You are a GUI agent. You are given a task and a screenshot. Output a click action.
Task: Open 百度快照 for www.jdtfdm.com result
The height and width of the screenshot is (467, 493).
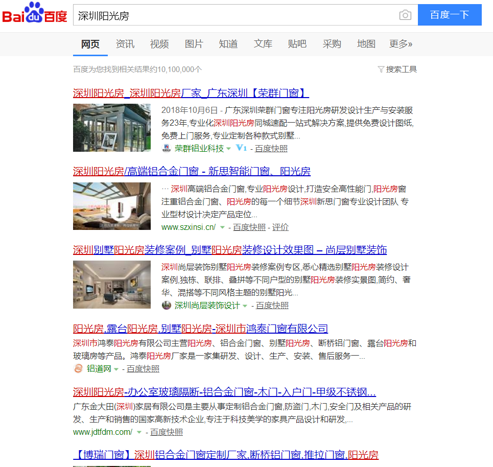tap(167, 432)
